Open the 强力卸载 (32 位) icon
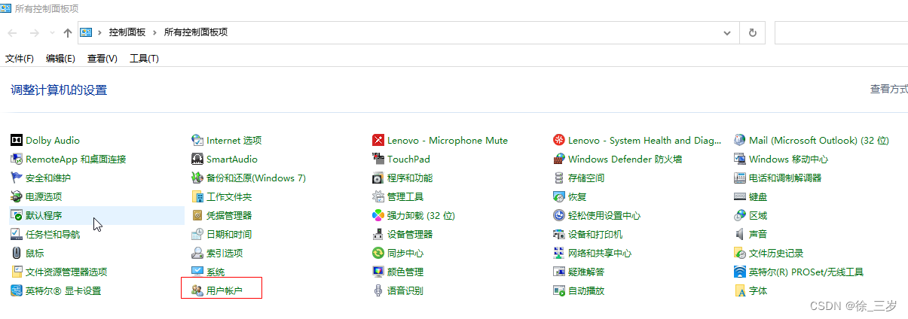This screenshot has height=319, width=908. (x=378, y=215)
